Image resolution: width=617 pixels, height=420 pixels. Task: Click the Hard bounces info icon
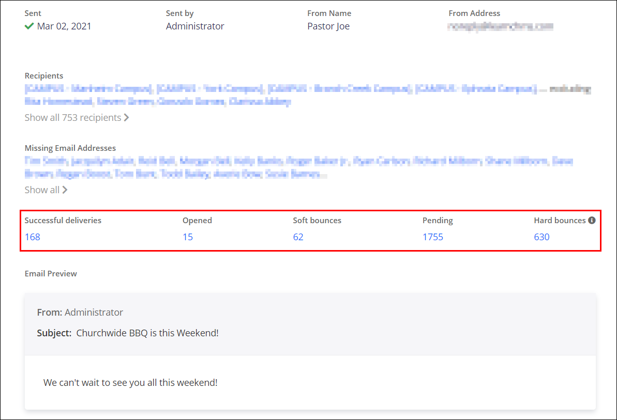pyautogui.click(x=592, y=221)
